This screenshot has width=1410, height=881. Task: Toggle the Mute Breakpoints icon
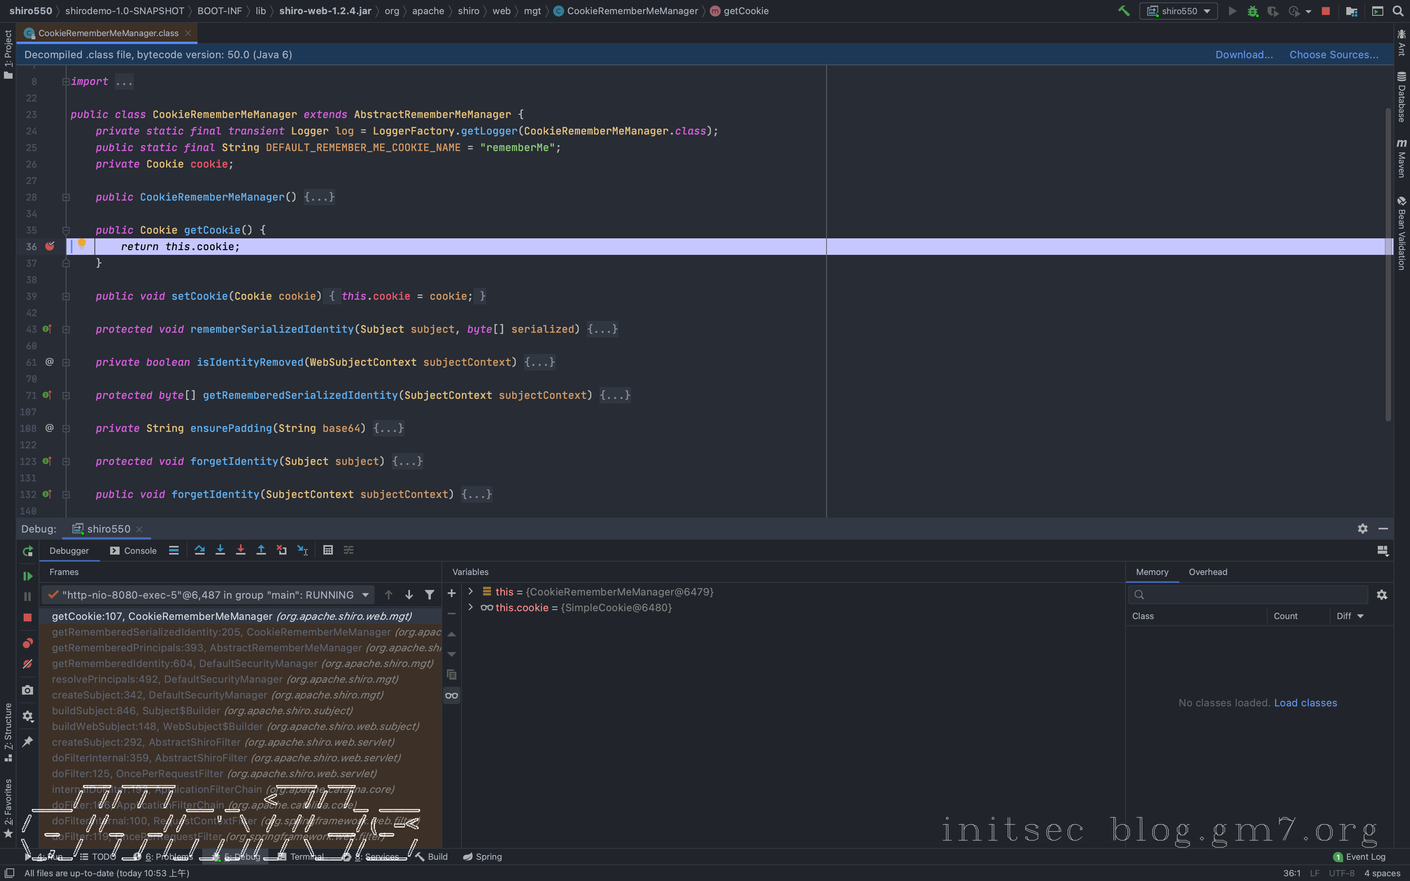28,664
